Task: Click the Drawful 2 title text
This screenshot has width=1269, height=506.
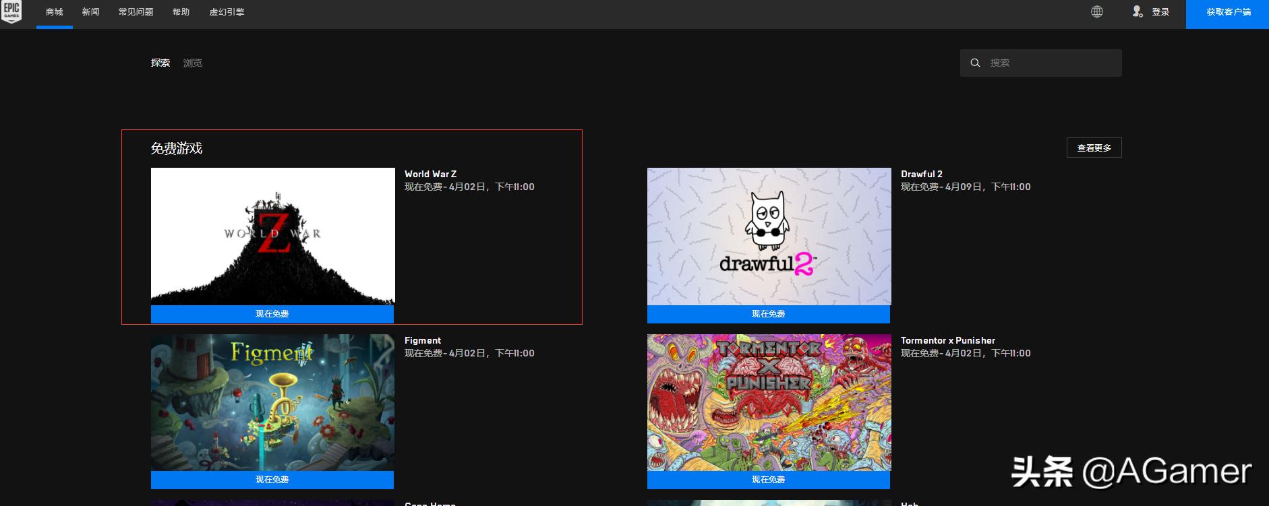Action: click(922, 174)
